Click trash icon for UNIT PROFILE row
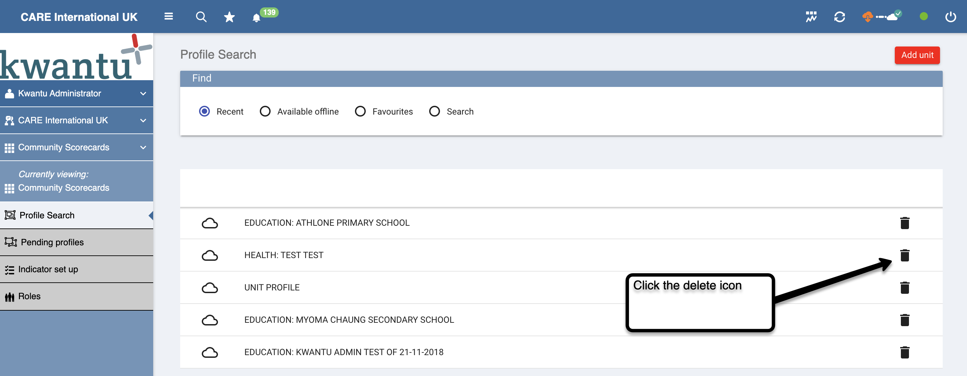Screen dimensions: 967x376 (905, 287)
